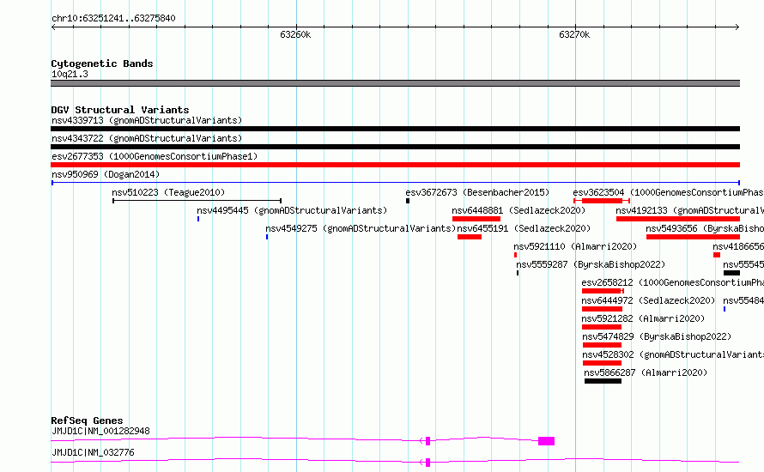Click red bar under nsv6444972
Image resolution: width=764 pixels, height=472 pixels.
603,309
